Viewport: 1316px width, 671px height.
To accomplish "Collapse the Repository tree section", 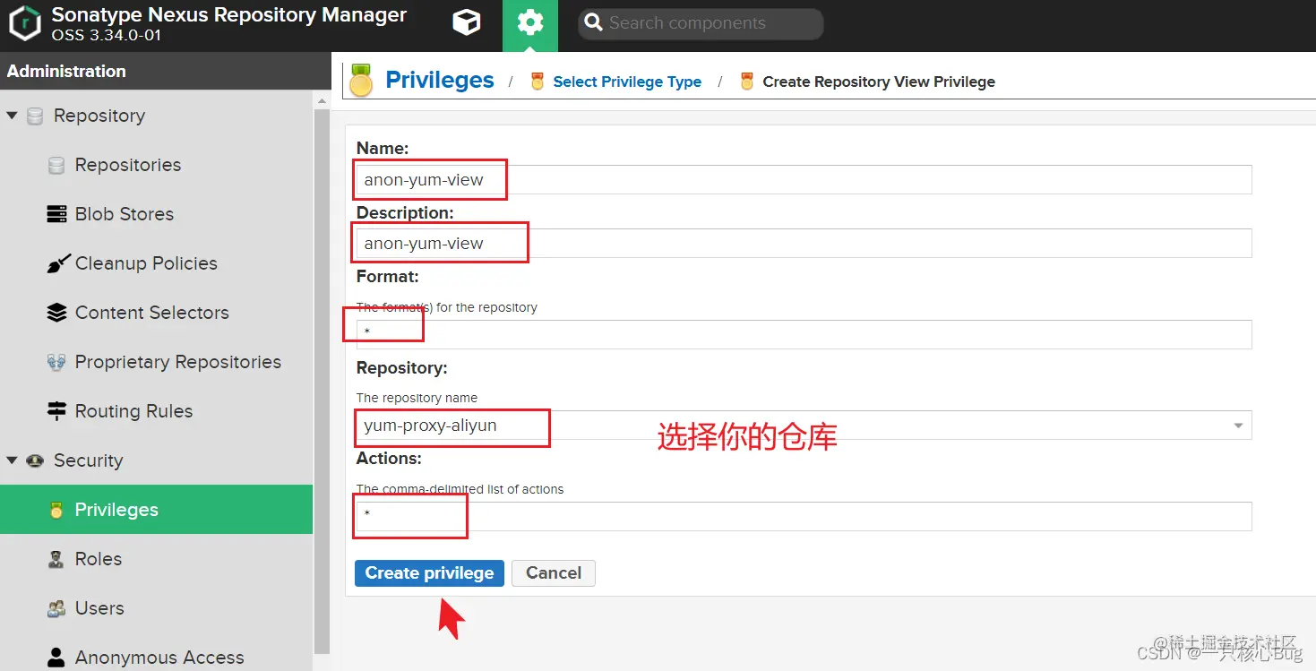I will 13,116.
